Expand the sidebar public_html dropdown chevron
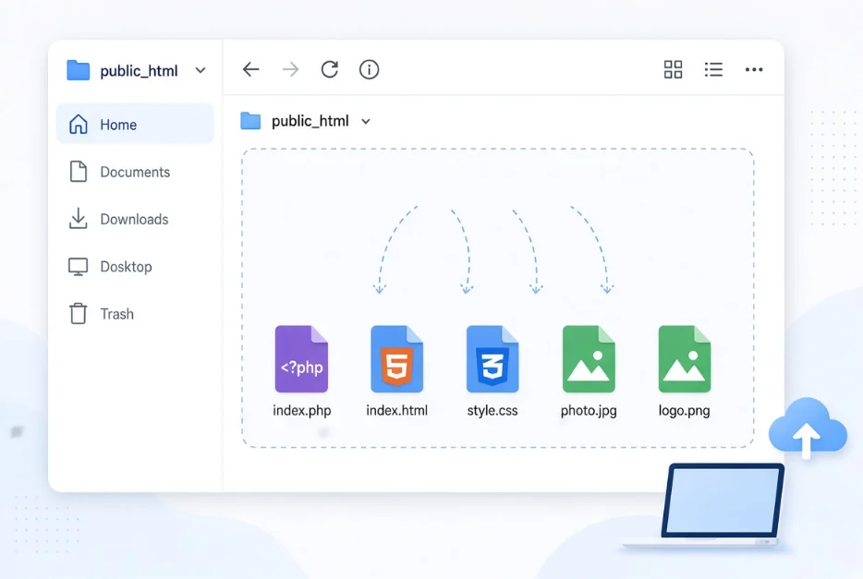Viewport: 863px width, 579px height. [201, 70]
